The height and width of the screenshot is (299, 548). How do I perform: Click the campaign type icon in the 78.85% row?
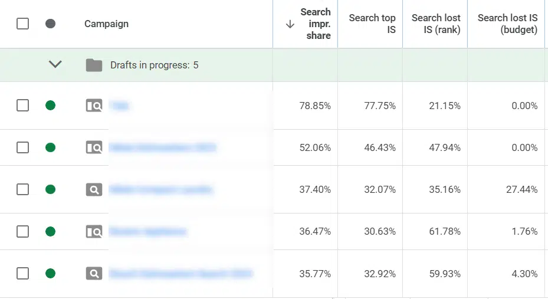tap(94, 106)
